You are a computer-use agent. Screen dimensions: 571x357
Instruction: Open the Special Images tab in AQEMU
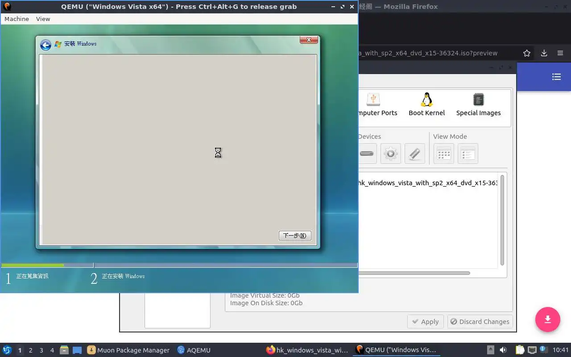coord(478,104)
